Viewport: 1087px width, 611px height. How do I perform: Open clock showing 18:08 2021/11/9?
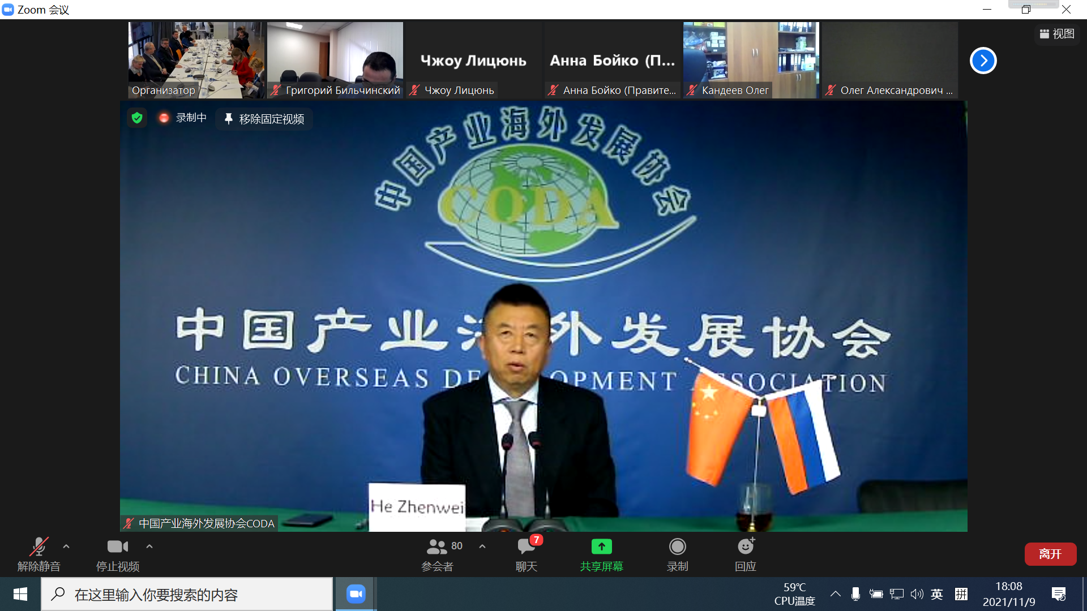[1009, 594]
